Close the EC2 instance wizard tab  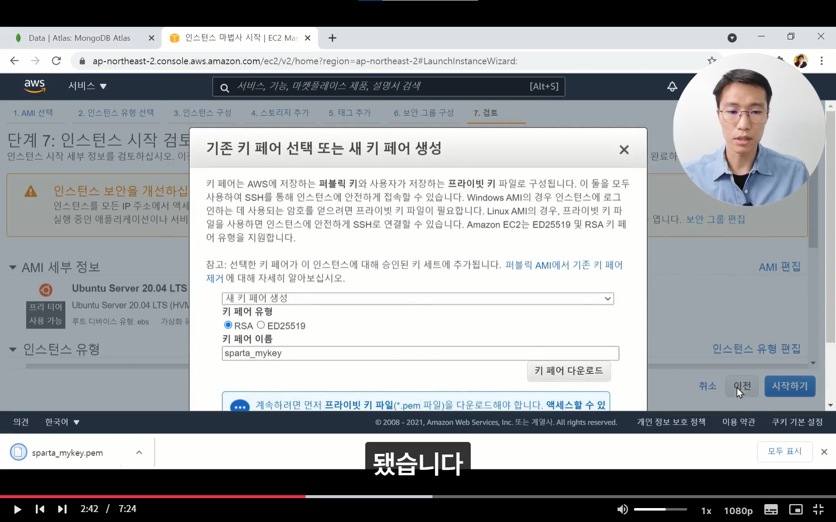click(x=308, y=38)
